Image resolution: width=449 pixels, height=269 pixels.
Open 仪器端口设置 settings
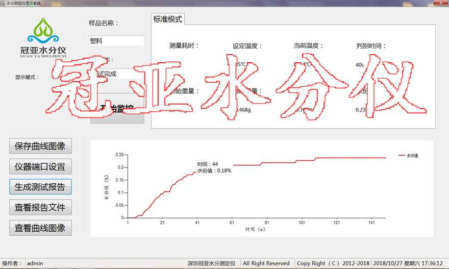(40, 166)
